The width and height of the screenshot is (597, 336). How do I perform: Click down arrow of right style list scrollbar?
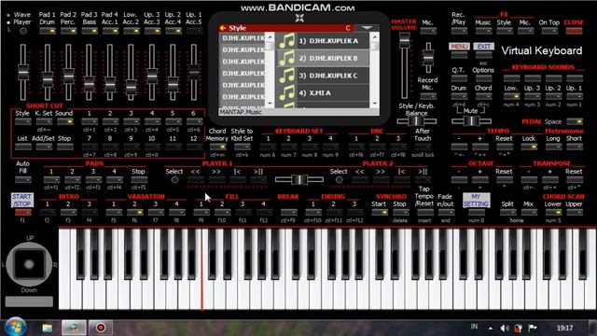(x=375, y=104)
